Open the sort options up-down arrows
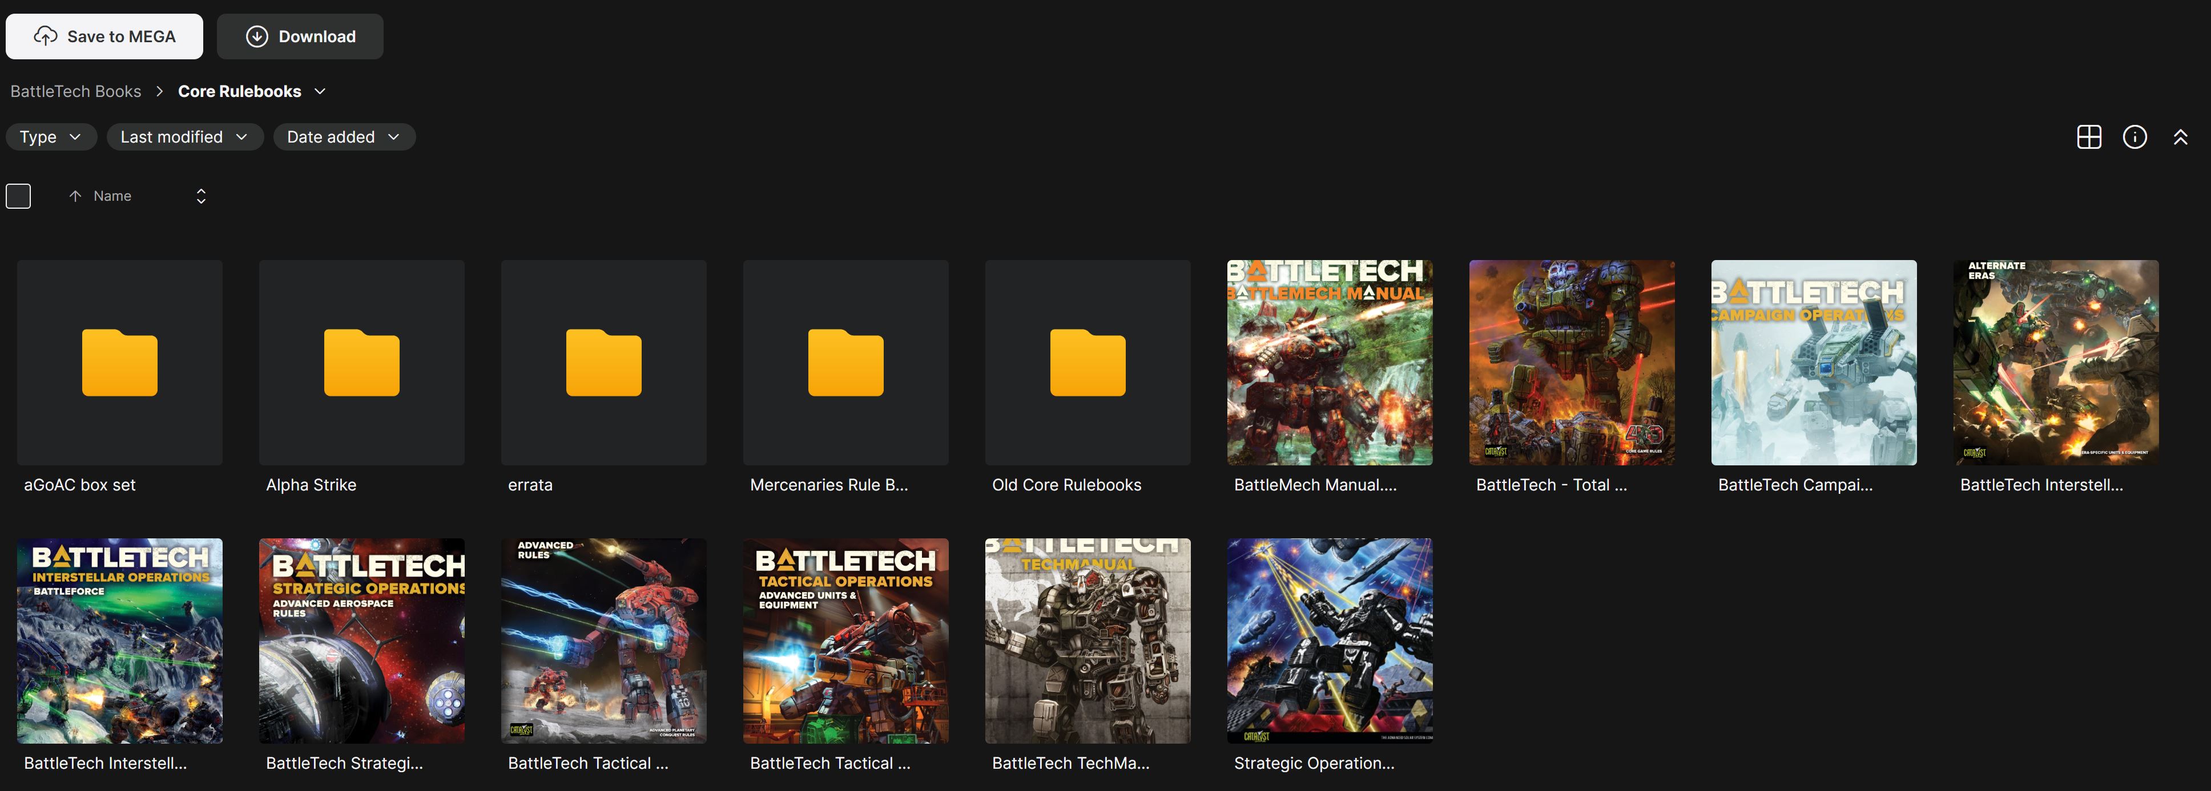The image size is (2211, 791). pos(201,196)
